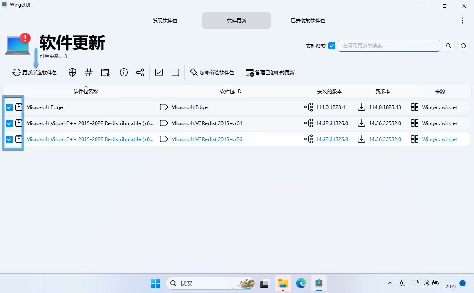Click the download icon beside 114.0.1823.43
The height and width of the screenshot is (293, 474).
362,107
